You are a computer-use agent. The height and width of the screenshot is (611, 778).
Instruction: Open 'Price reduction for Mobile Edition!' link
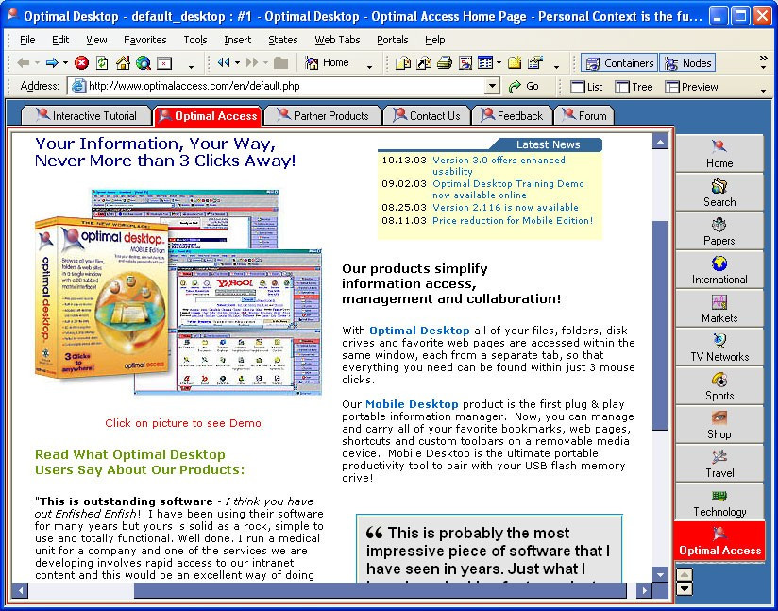tap(513, 220)
